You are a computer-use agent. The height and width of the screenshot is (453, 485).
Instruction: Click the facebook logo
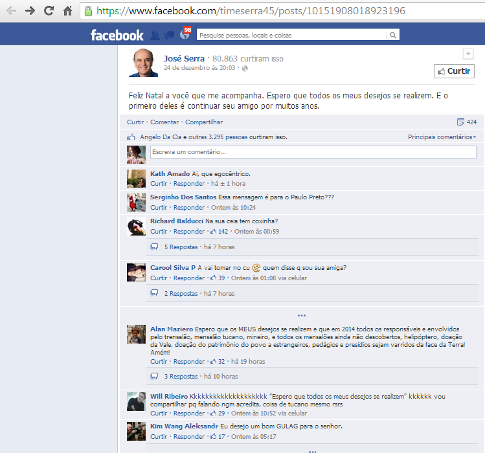pyautogui.click(x=117, y=35)
